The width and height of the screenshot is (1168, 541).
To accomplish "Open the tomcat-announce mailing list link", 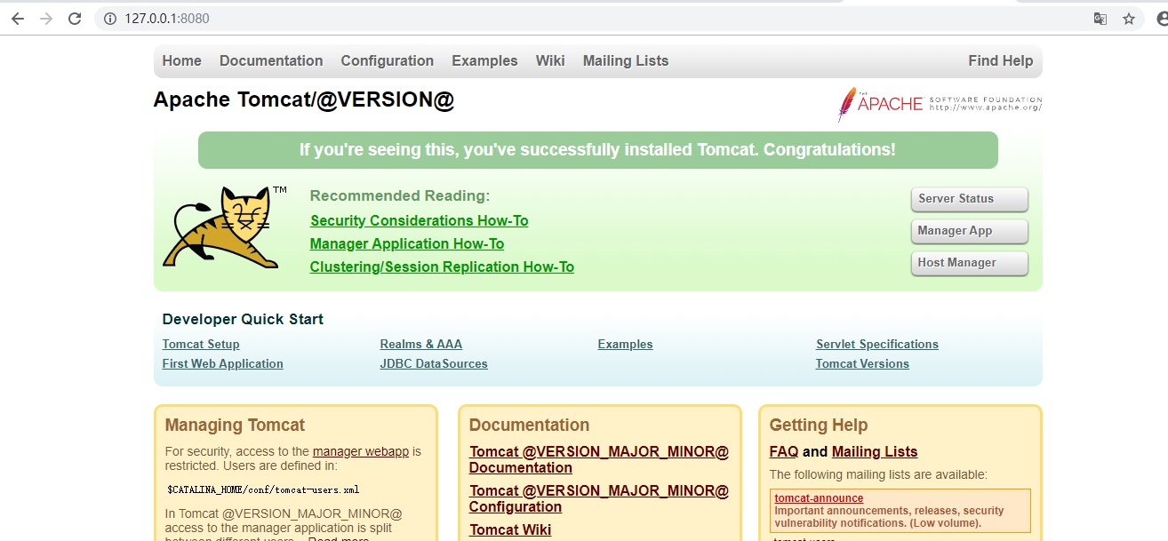I will tap(819, 498).
